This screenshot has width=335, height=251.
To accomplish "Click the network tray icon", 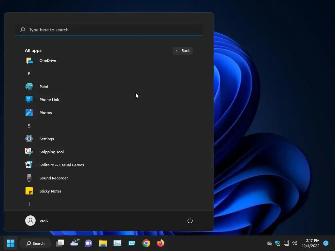I will pos(286,243).
